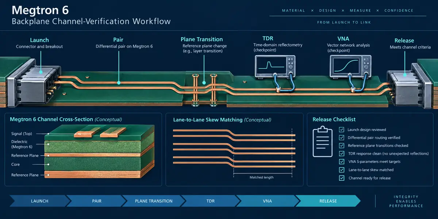The height and width of the screenshot is (219, 438).
Task: Click 'Signal (Top)' layer label
Action: pyautogui.click(x=22, y=134)
